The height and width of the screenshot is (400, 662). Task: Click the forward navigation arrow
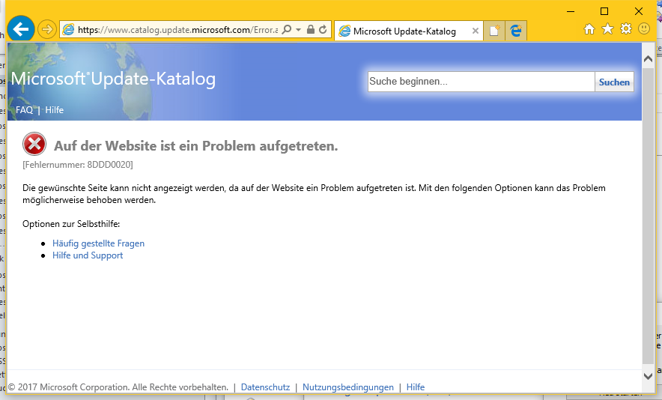[x=47, y=29]
